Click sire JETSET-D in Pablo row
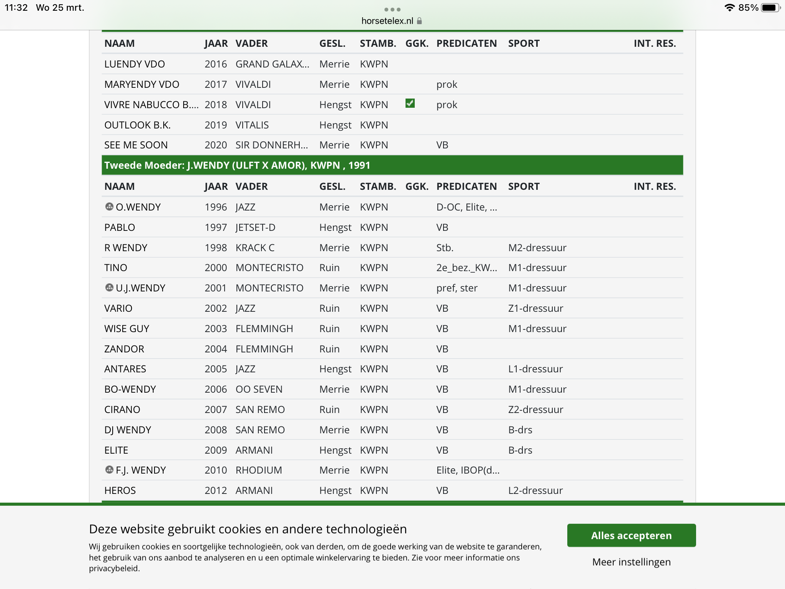The height and width of the screenshot is (589, 785). click(256, 227)
